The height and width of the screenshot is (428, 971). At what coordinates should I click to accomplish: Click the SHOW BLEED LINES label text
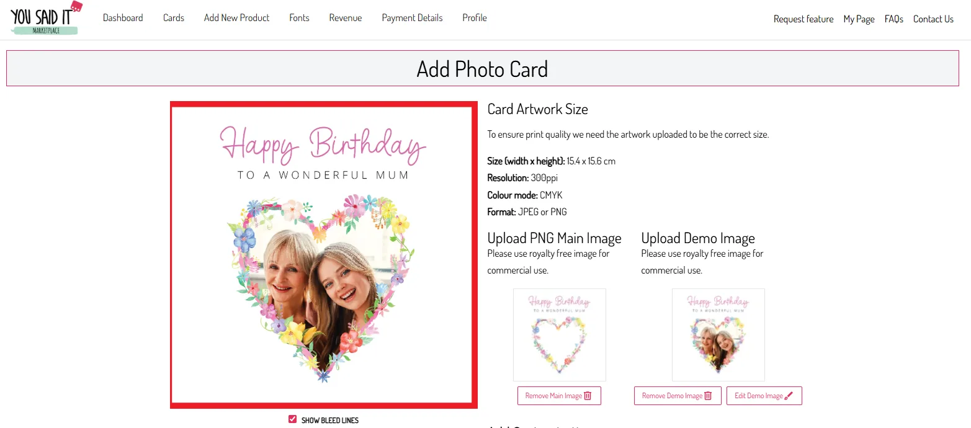click(330, 420)
